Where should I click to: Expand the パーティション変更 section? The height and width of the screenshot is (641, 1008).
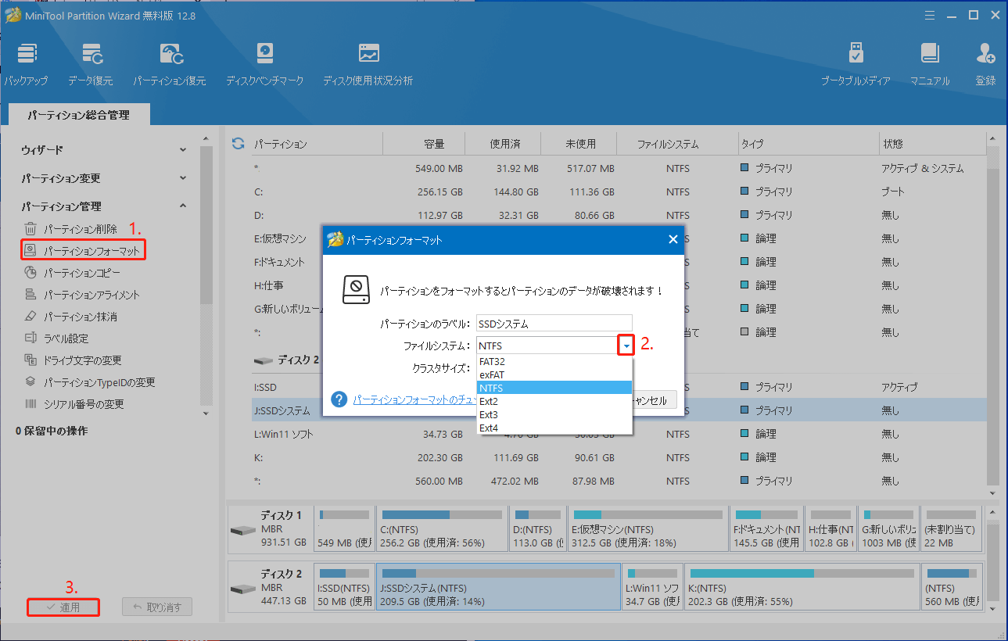pyautogui.click(x=104, y=178)
